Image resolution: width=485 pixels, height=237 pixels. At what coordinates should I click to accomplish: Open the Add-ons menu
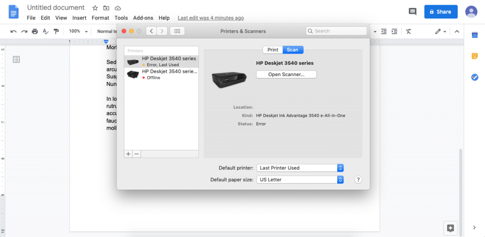(x=144, y=18)
